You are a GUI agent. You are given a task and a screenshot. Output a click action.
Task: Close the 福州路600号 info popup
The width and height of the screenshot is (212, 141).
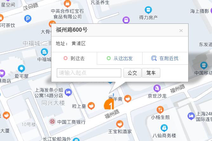pos(181,30)
